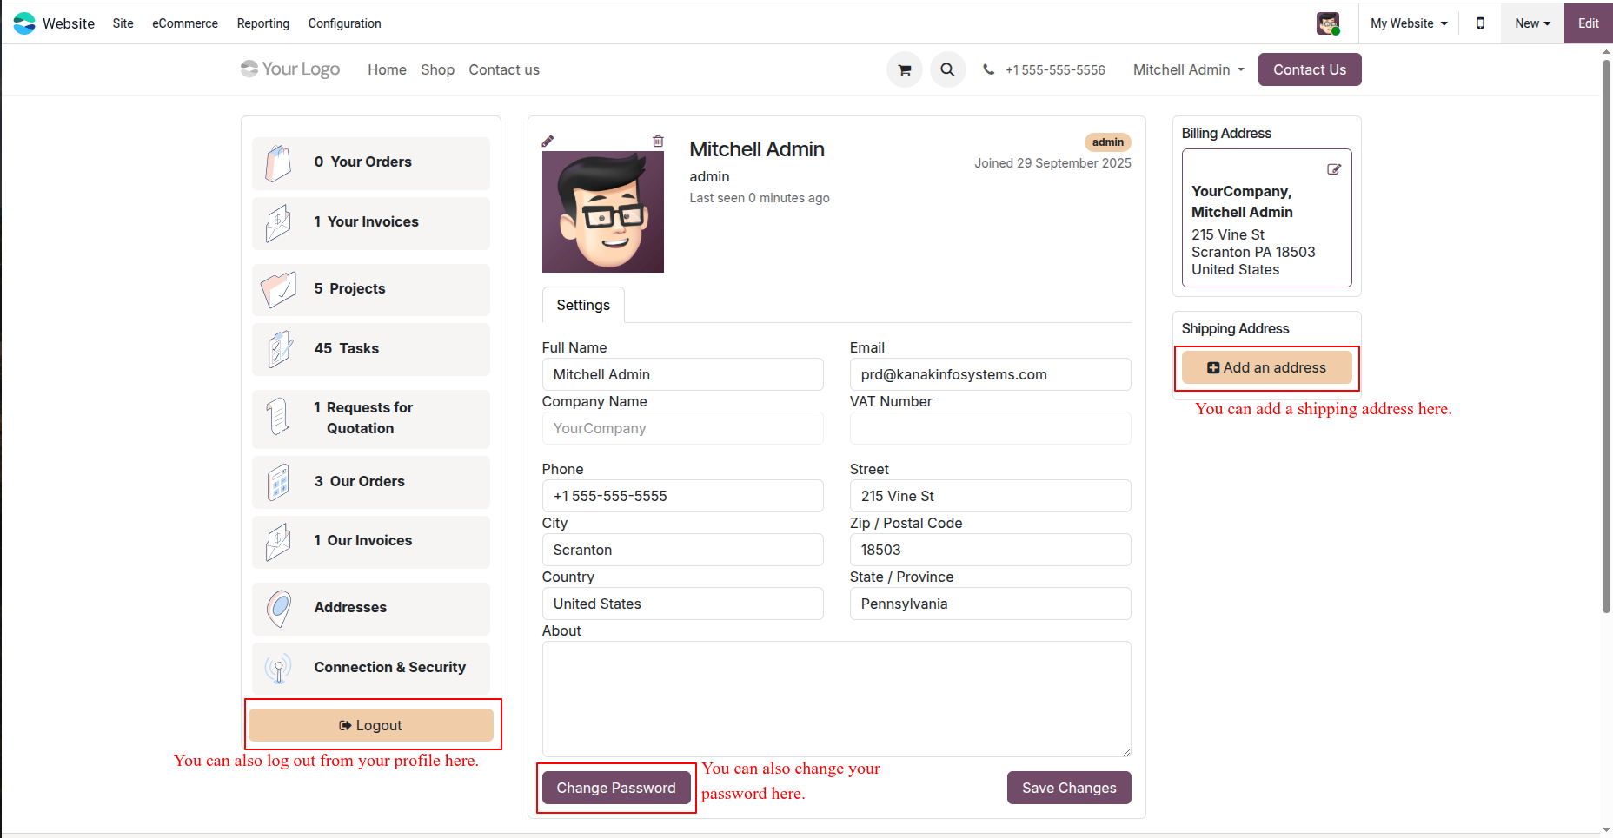The height and width of the screenshot is (838, 1613).
Task: Go to Home page link
Action: pos(387,69)
